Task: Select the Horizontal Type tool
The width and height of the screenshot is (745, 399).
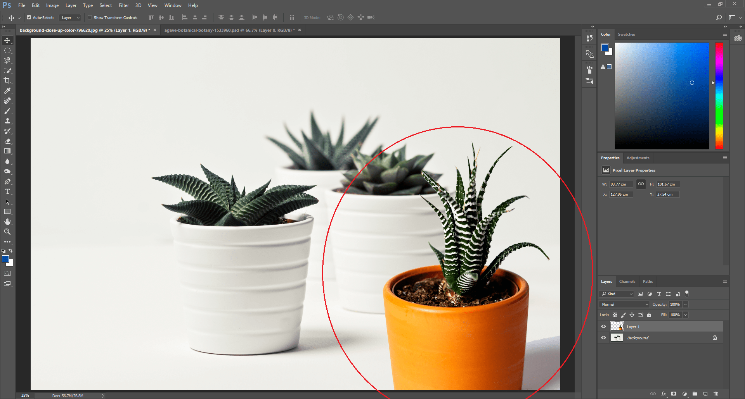Action: [7, 191]
